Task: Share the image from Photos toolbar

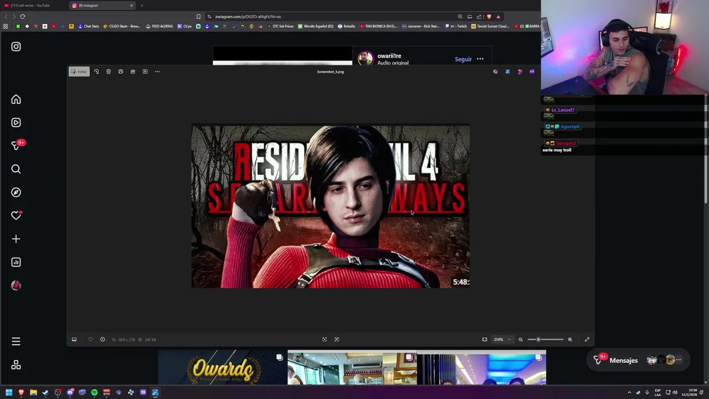Action: tap(133, 71)
